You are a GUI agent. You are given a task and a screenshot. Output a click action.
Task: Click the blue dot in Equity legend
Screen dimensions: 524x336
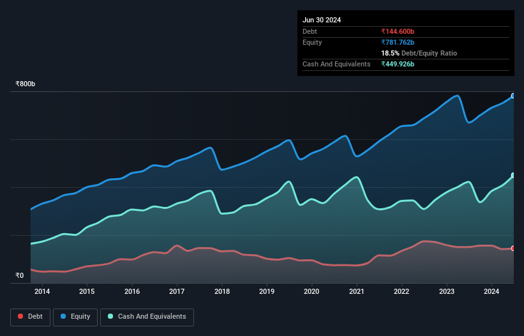tap(63, 316)
